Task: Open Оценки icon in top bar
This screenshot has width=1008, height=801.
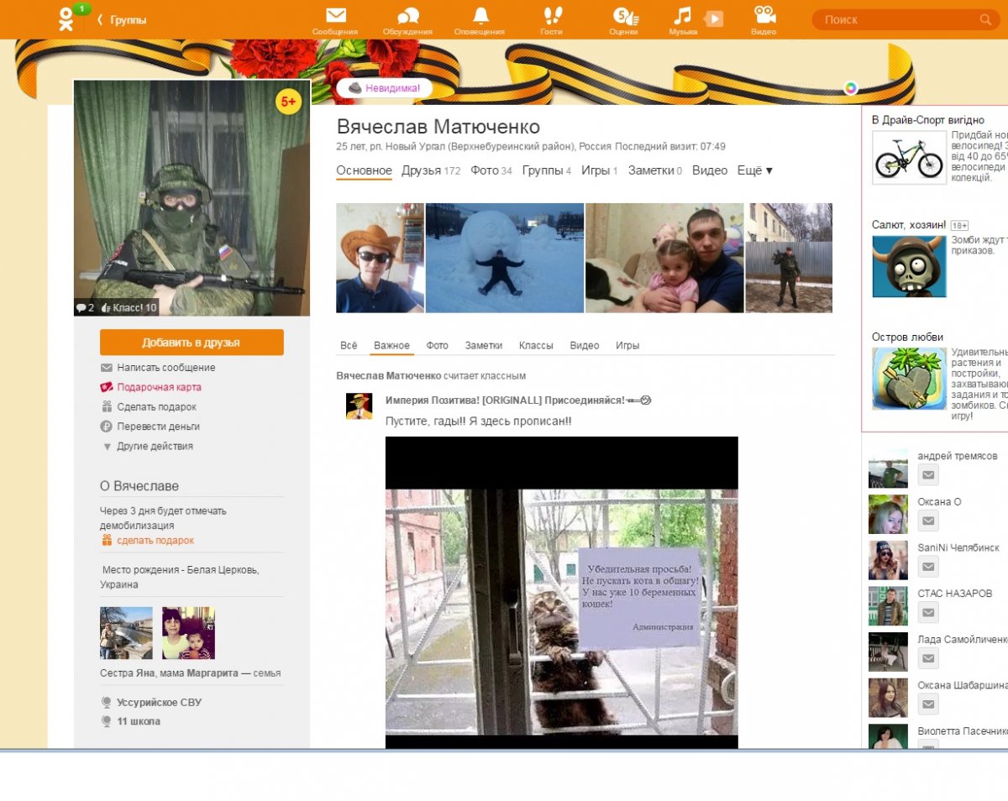Action: pos(624,15)
